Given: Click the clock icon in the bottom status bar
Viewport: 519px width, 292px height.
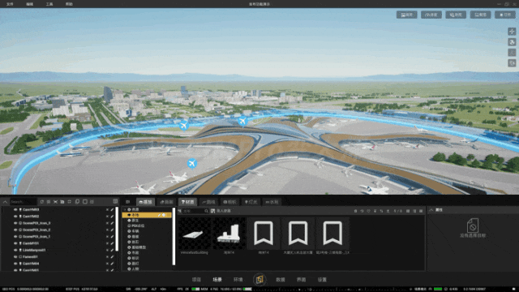Looking at the screenshot, I should (446, 289).
